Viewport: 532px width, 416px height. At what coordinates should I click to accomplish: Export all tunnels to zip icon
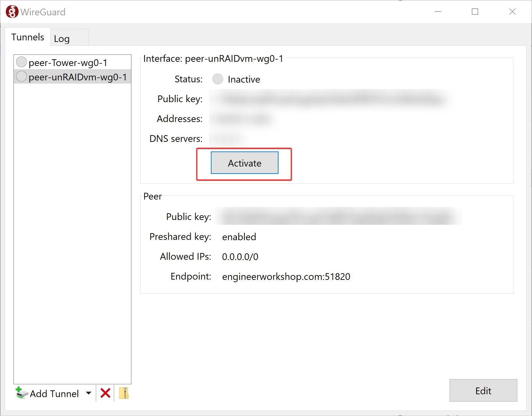coord(123,393)
